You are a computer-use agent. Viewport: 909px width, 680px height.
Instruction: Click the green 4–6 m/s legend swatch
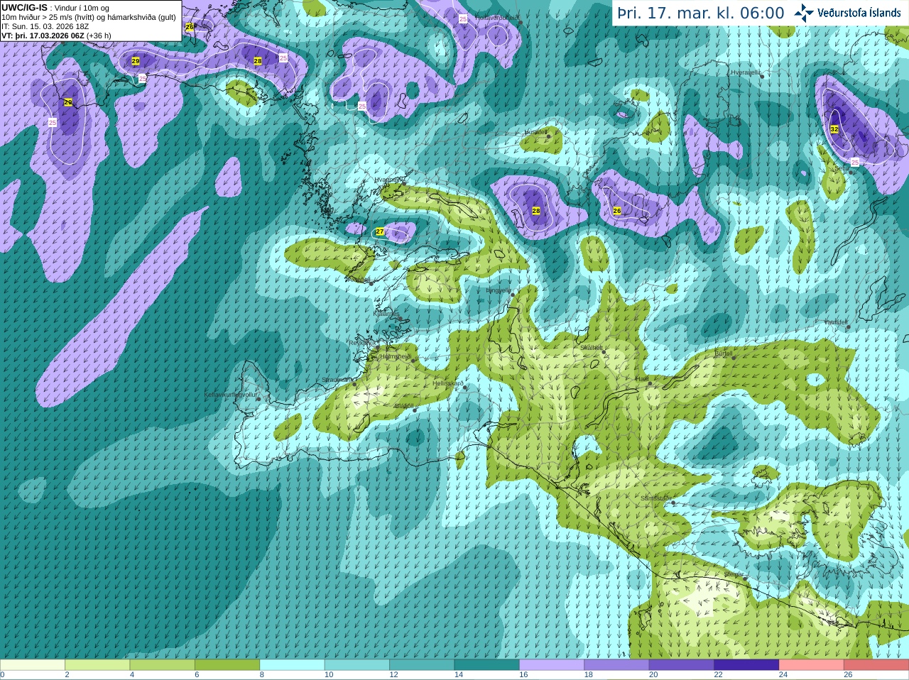point(162,665)
